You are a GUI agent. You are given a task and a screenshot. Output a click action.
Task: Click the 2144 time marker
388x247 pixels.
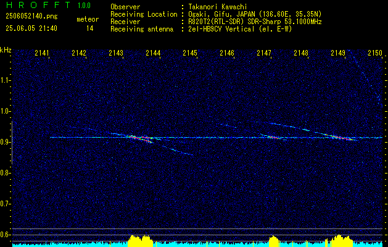pyautogui.click(x=153, y=52)
